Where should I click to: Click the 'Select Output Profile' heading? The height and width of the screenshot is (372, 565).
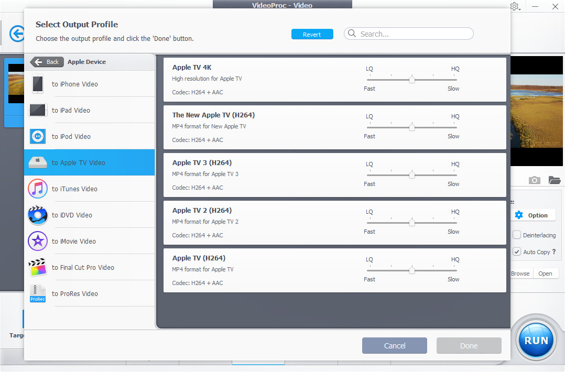(x=77, y=24)
